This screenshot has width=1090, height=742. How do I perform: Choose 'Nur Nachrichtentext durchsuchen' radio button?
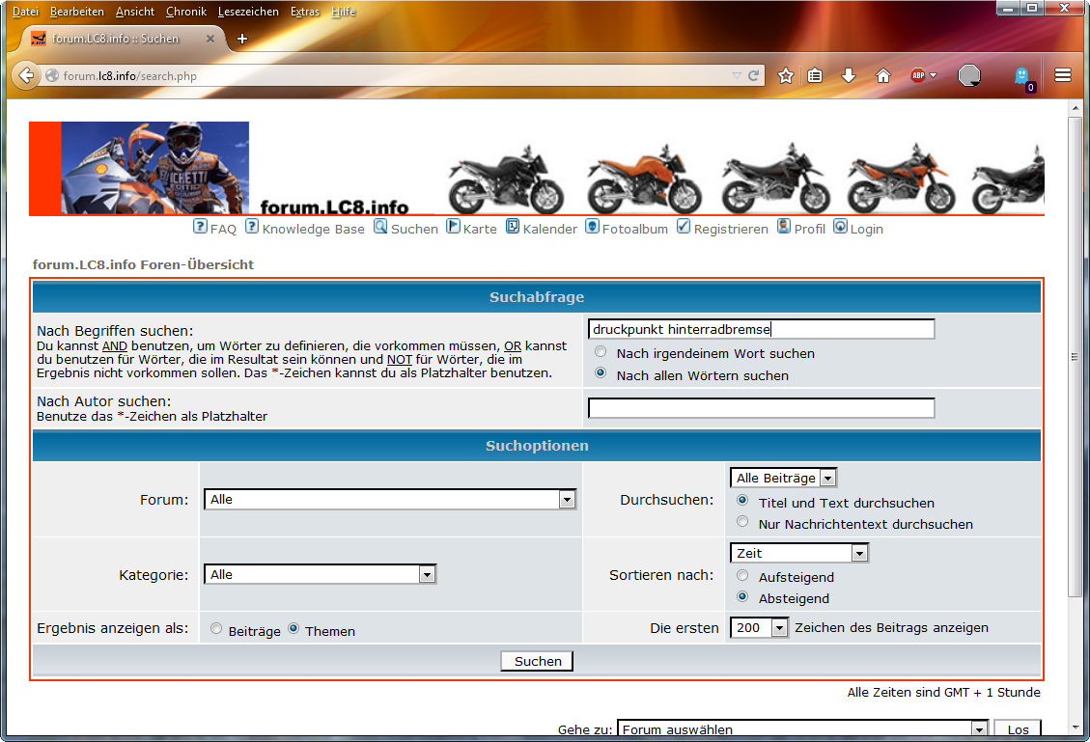(742, 522)
